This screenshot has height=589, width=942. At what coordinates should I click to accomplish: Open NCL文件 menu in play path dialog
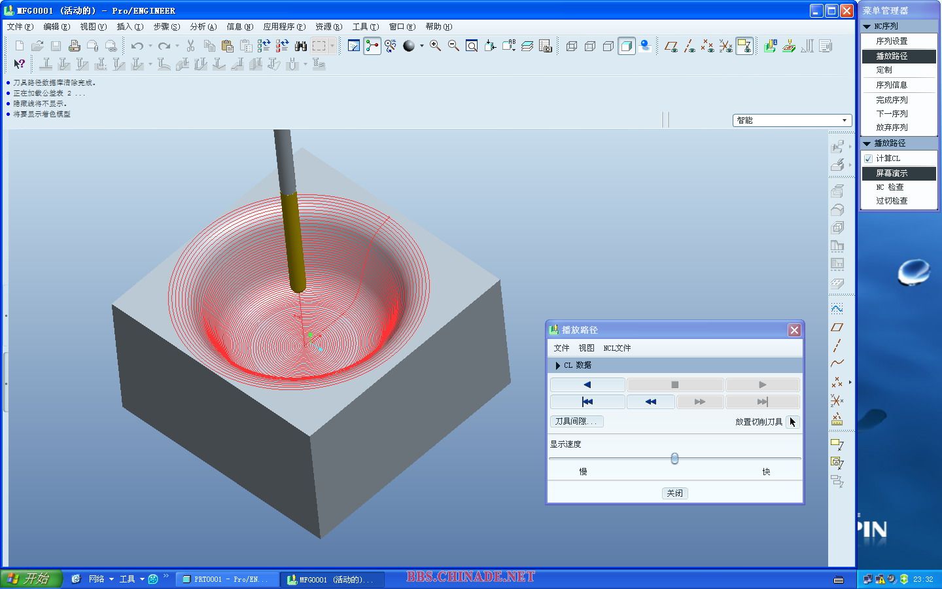(617, 348)
